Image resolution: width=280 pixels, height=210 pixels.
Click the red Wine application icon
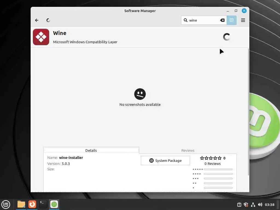(41, 37)
